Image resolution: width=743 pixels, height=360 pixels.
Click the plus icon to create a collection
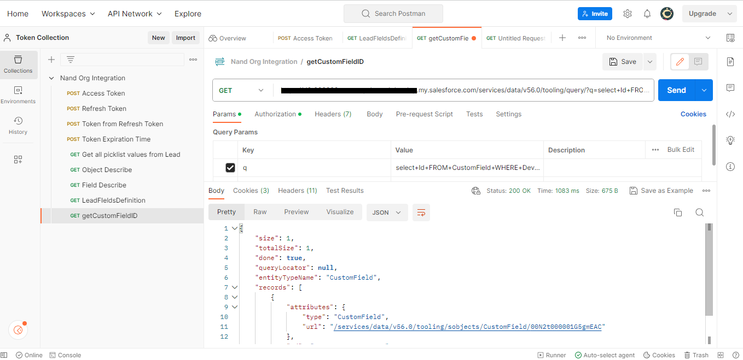coord(51,60)
